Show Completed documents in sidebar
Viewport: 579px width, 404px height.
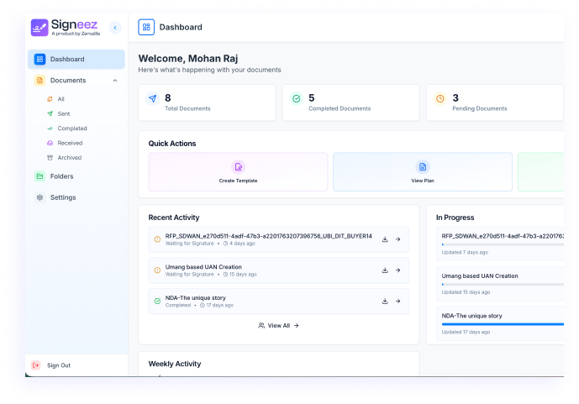71,129
